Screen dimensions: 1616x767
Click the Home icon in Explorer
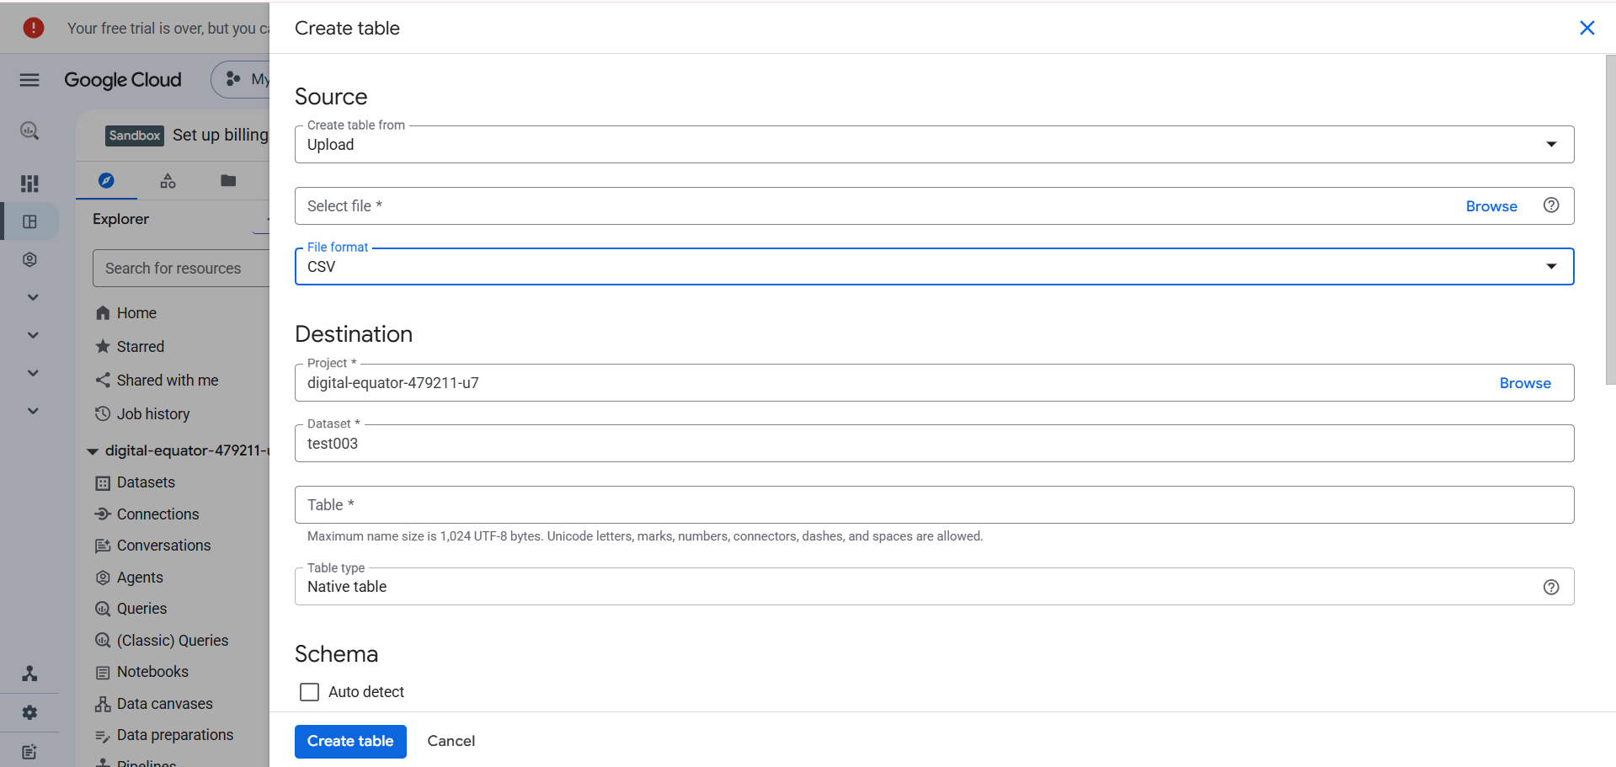(x=103, y=313)
